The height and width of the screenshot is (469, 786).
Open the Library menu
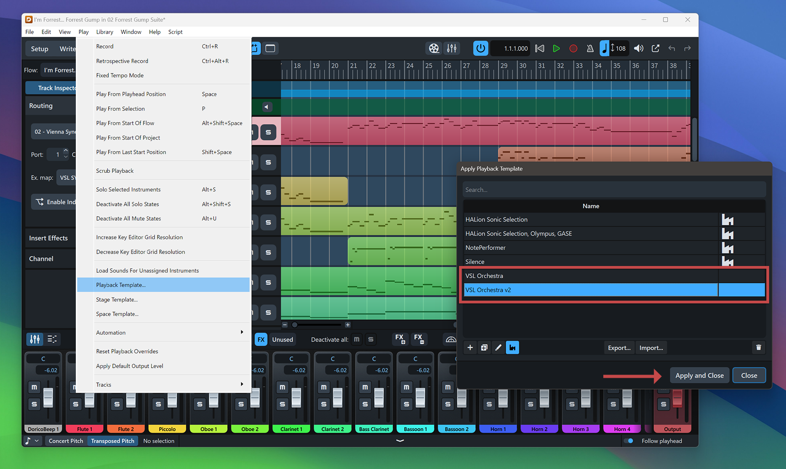[105, 32]
